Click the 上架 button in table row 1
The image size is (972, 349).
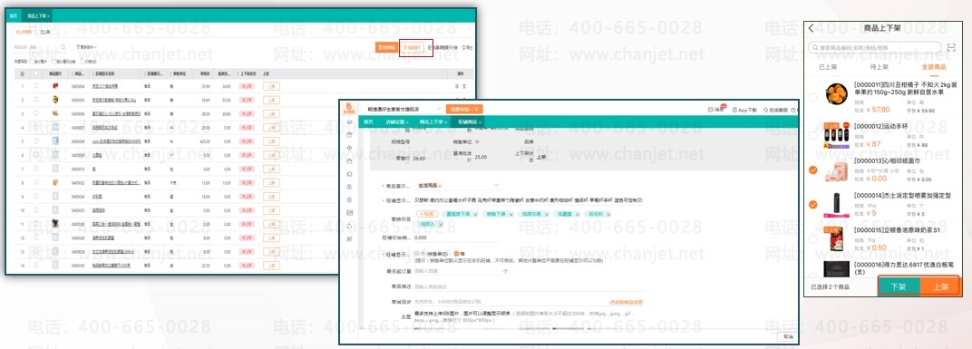pyautogui.click(x=271, y=86)
